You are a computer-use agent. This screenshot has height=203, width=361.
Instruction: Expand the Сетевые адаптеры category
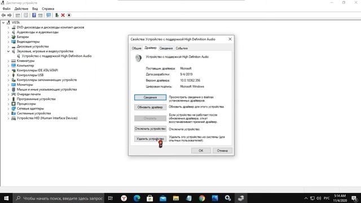8,108
